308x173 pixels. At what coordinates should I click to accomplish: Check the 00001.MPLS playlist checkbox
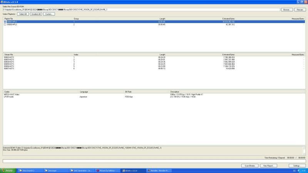5,22
